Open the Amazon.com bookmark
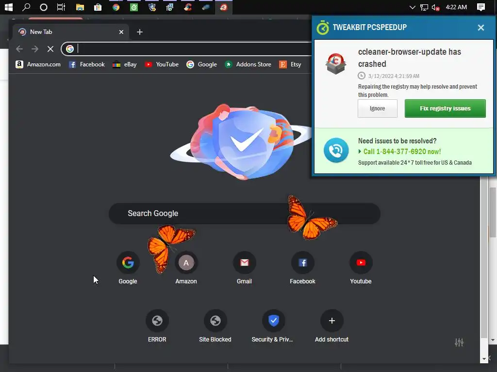The height and width of the screenshot is (372, 497). (x=38, y=64)
